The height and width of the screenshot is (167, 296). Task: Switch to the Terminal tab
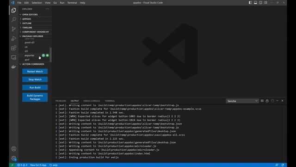110,101
